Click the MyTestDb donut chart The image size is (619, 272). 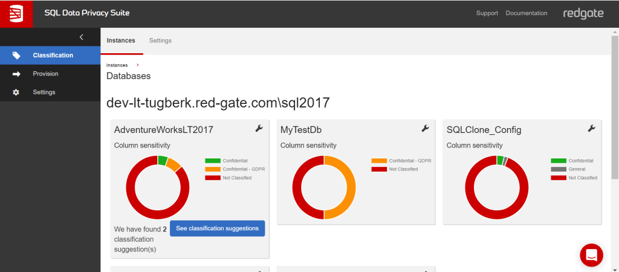point(324,187)
